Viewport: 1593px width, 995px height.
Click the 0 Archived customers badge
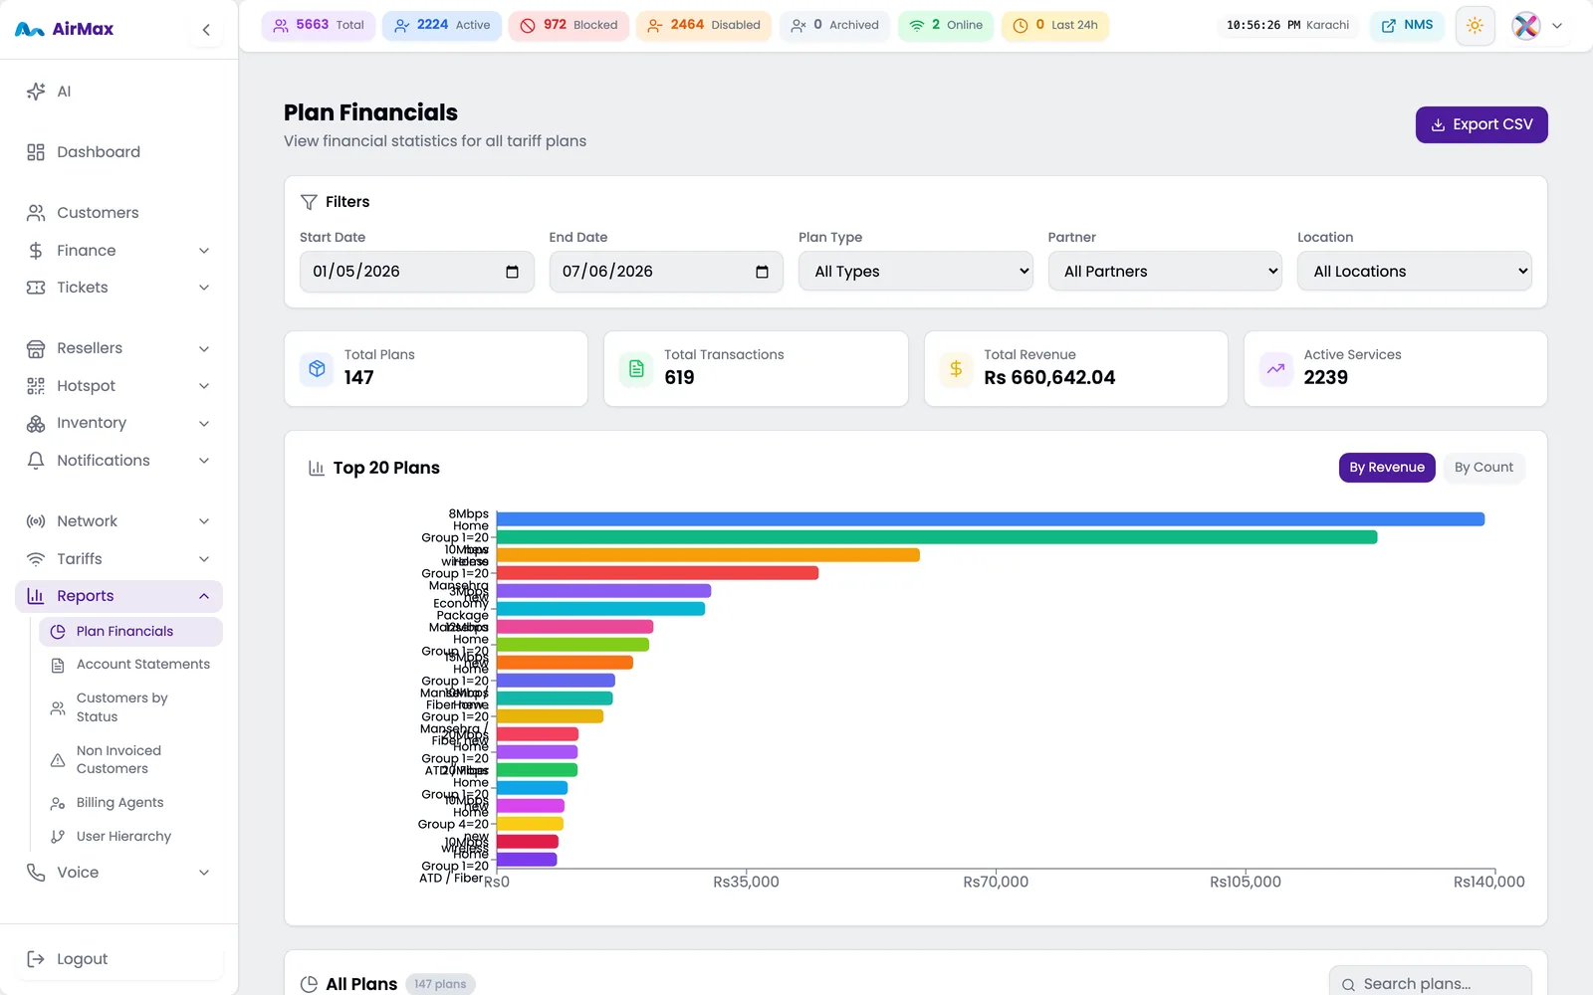point(834,25)
